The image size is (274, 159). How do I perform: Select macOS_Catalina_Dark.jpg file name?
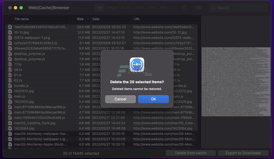pyautogui.click(x=35, y=123)
